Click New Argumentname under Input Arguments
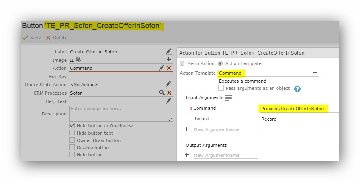360x182 pixels. (x=225, y=129)
